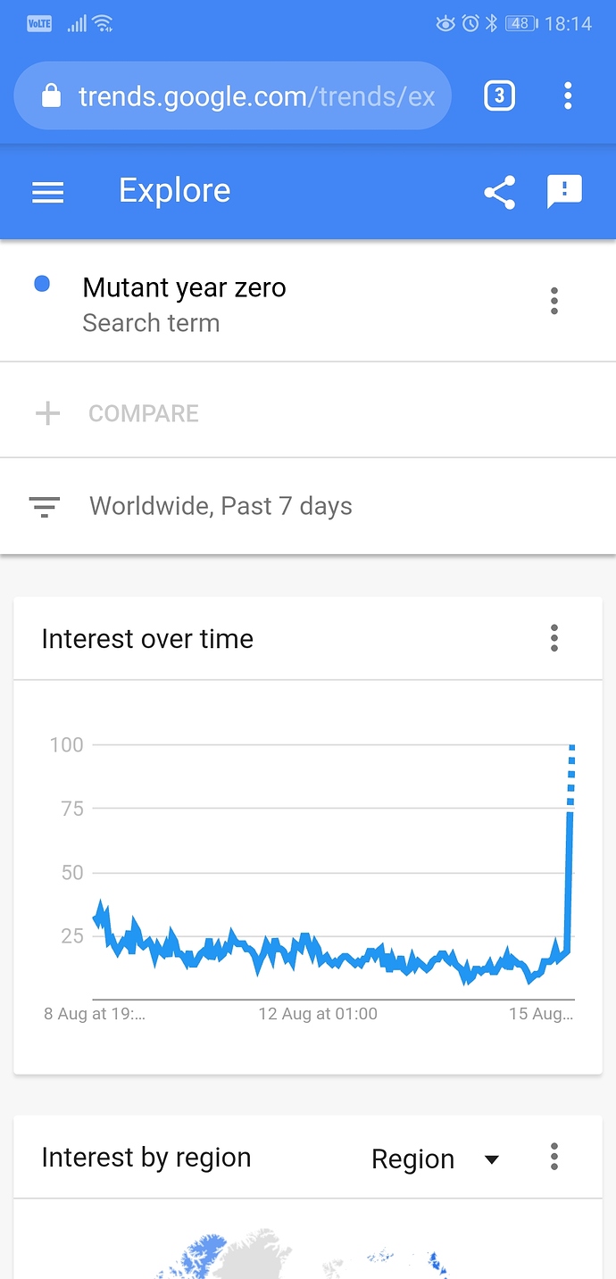Tap the filter icon beside Worldwide

click(45, 506)
